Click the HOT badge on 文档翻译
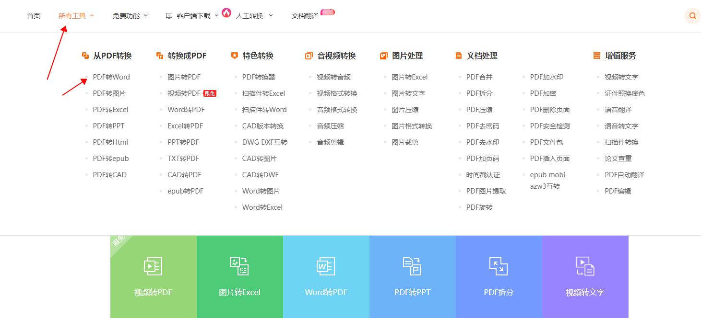Image resolution: width=701 pixels, height=319 pixels. 328,12
